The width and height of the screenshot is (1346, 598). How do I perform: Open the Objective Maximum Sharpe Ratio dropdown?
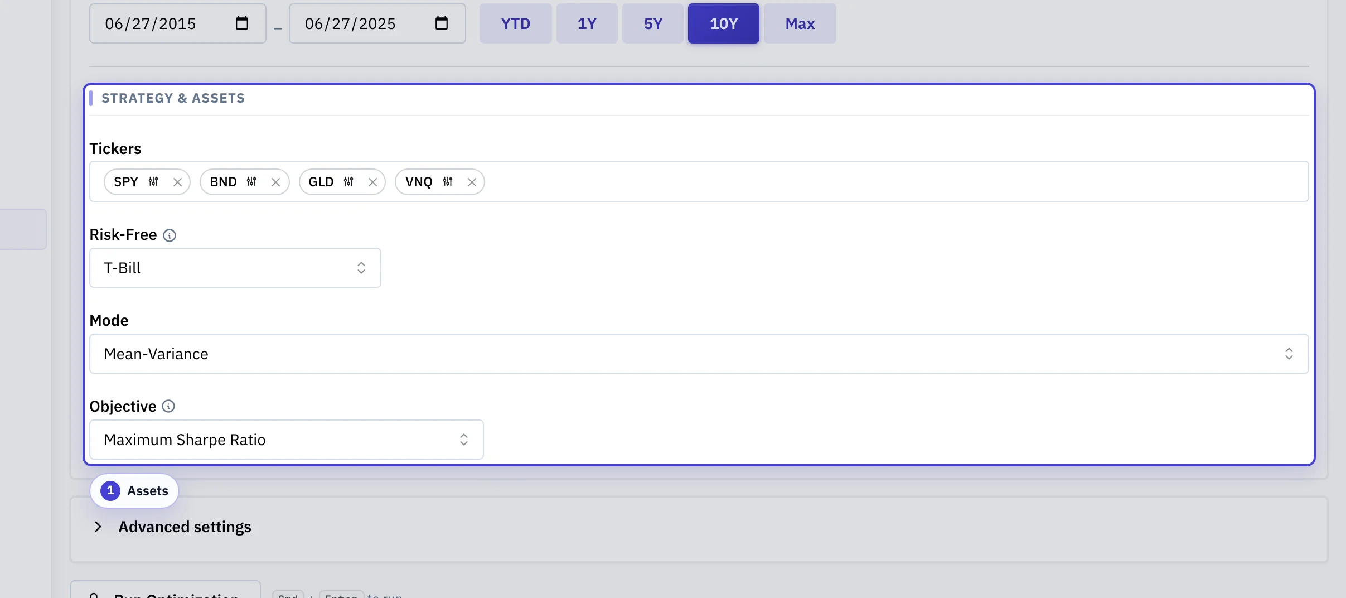[x=287, y=440]
